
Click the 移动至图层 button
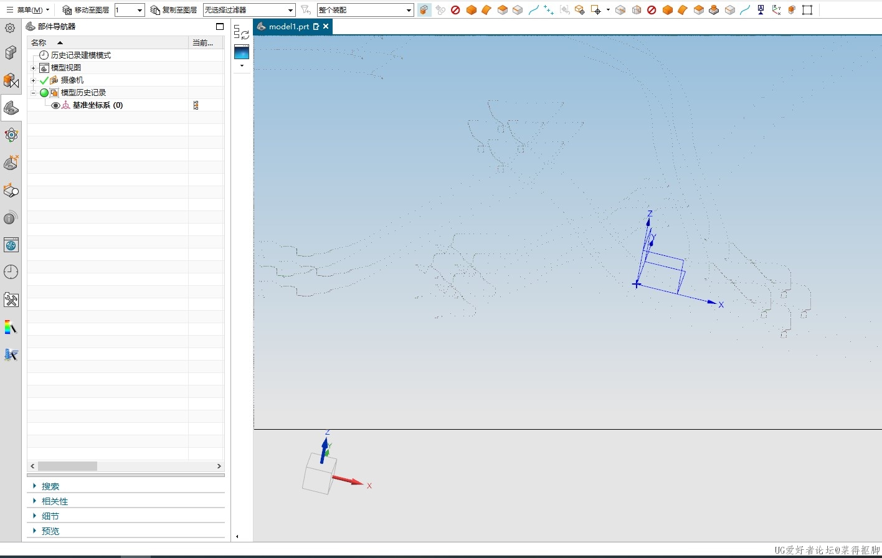(86, 10)
